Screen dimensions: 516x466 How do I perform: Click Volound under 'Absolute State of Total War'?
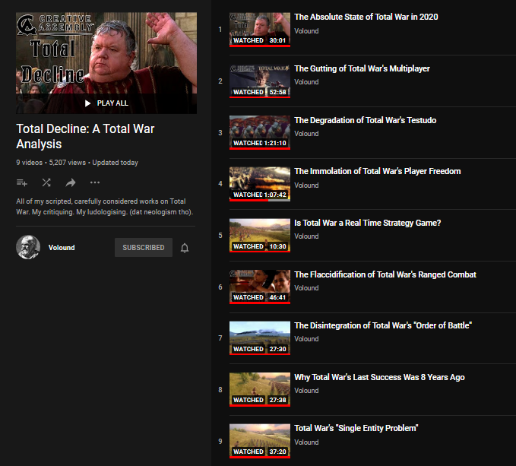tap(306, 31)
